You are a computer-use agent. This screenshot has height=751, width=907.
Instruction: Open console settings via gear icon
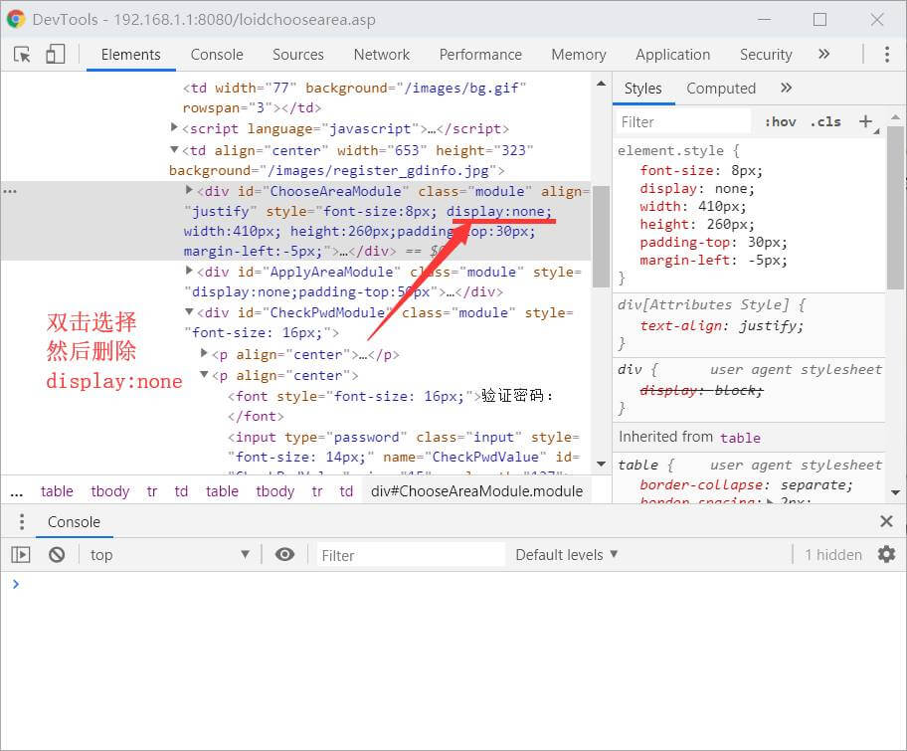(x=887, y=554)
